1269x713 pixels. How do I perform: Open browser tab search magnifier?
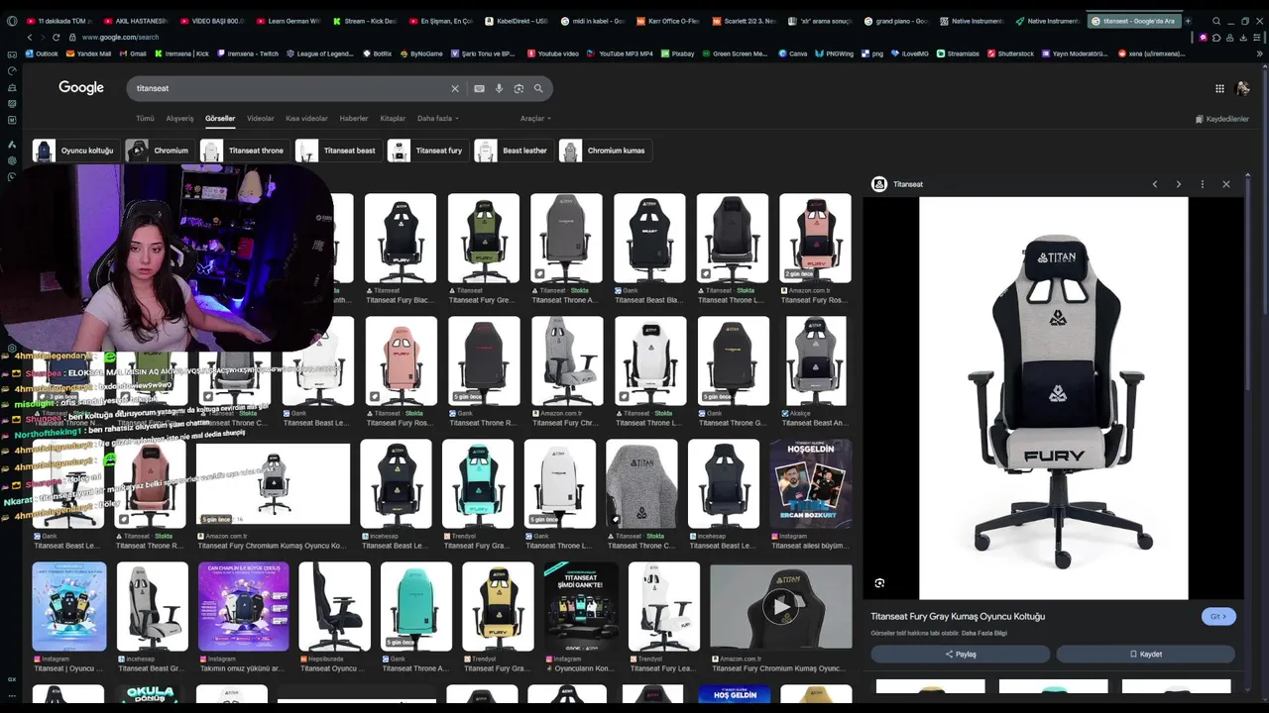1214,21
